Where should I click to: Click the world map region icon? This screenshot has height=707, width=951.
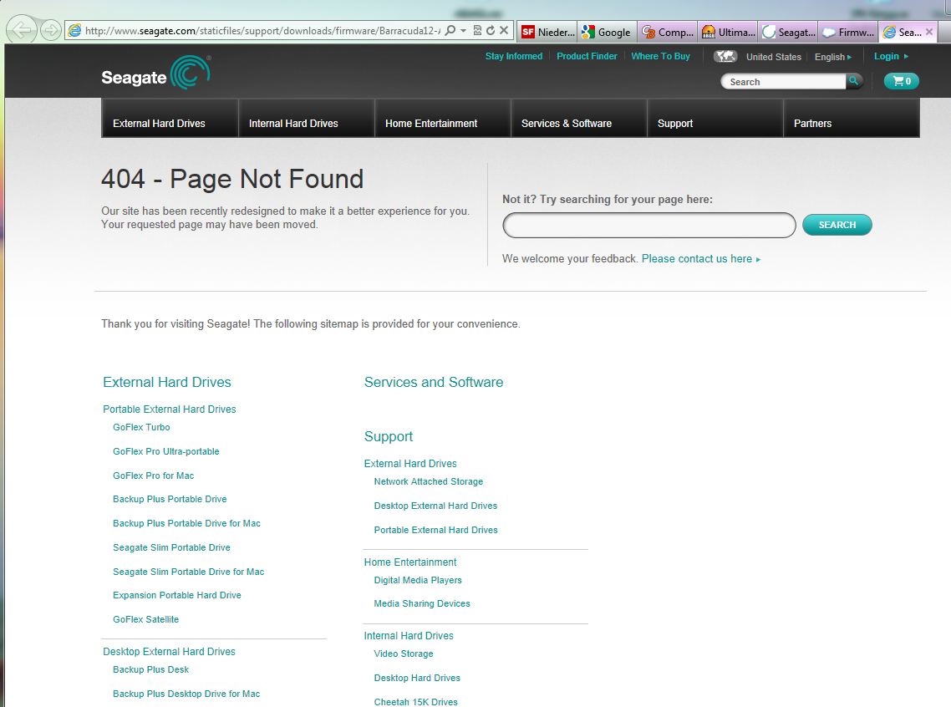[x=725, y=56]
